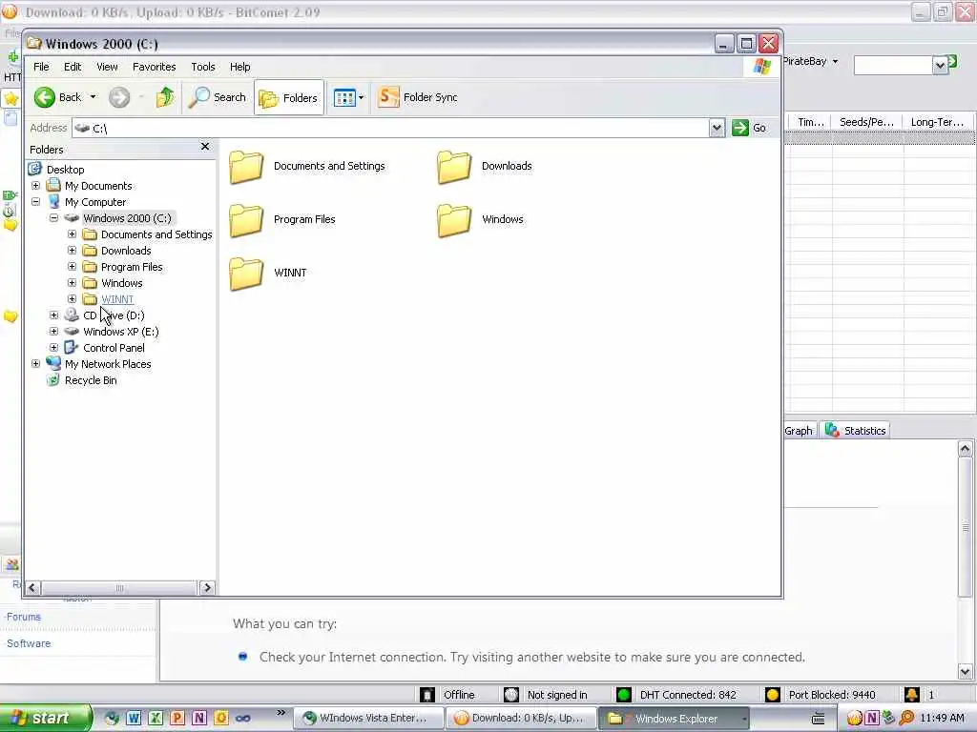Open the PirateBay search dropdown in BitComet

[x=835, y=61]
